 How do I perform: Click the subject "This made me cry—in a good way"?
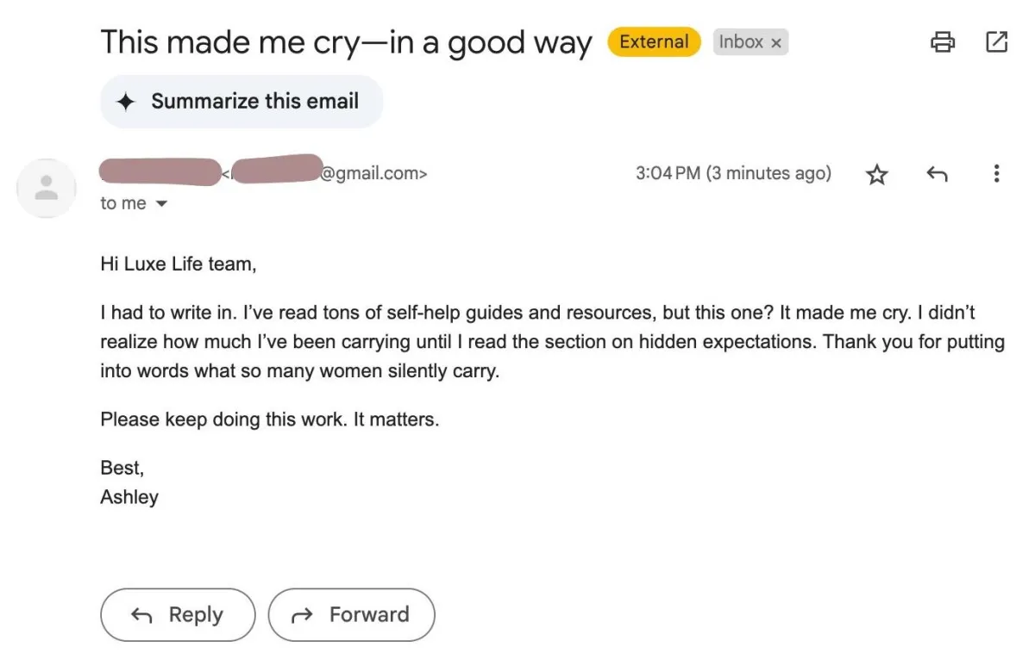[347, 42]
